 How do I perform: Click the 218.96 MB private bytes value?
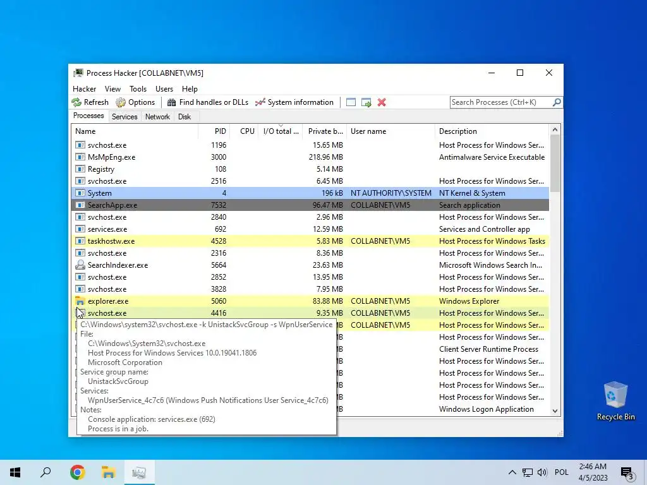tap(325, 157)
